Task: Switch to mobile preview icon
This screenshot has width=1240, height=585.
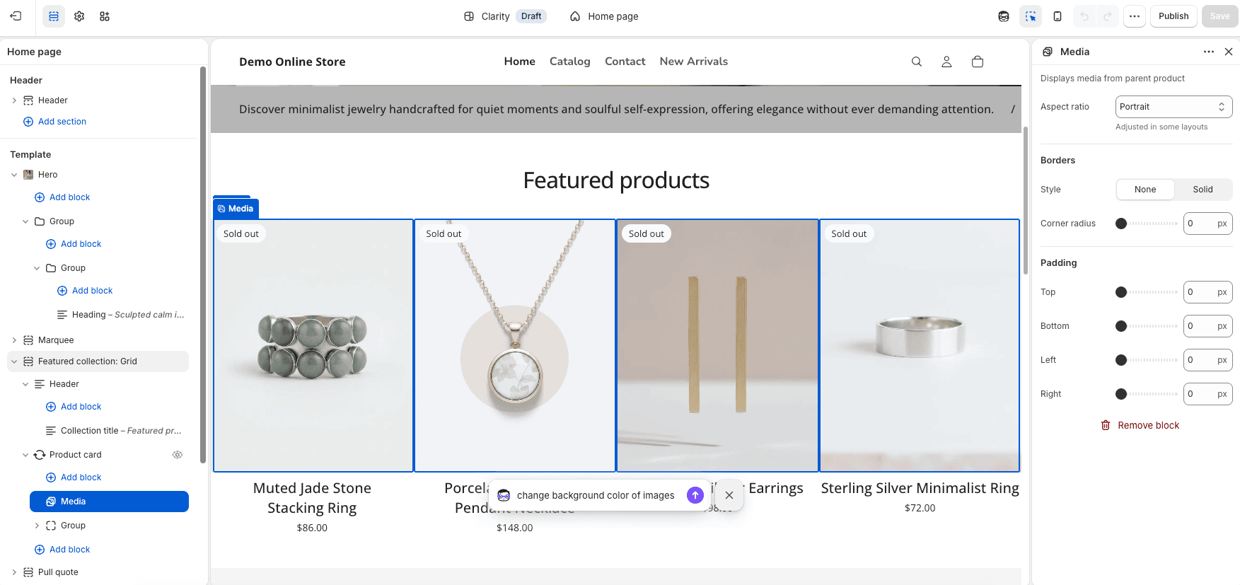Action: tap(1058, 16)
